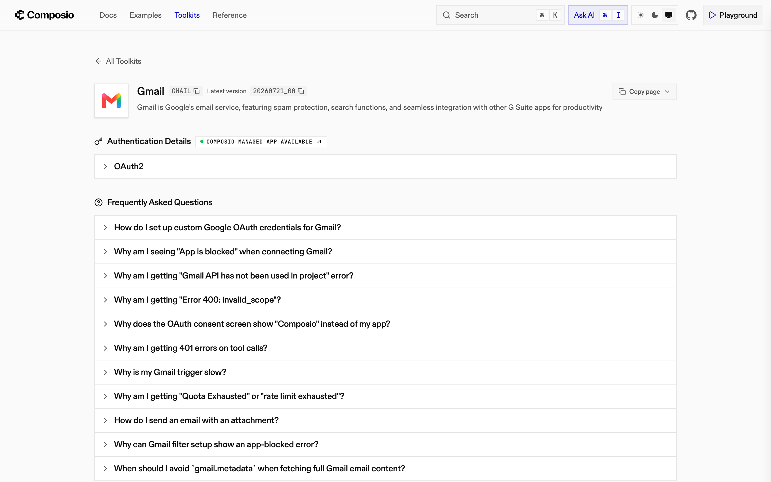771x482 pixels.
Task: Open the Composio Managed App Available badge
Action: [x=261, y=142]
